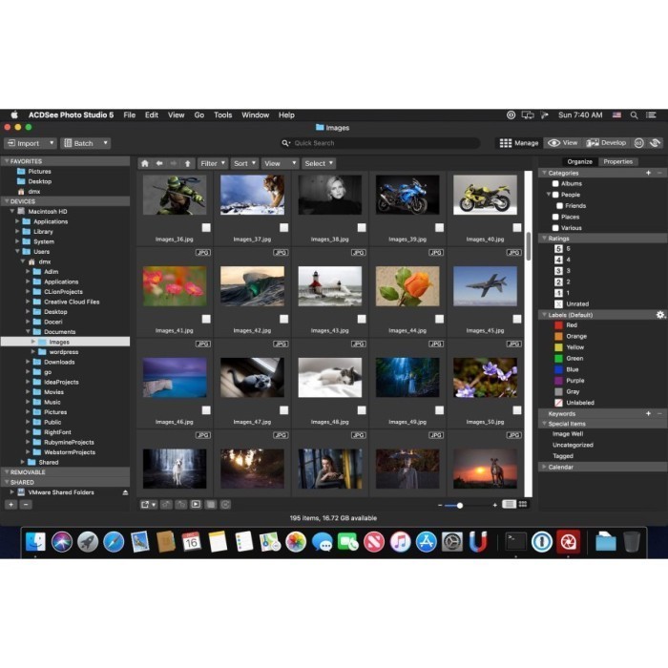
Task: Tick checkbox for Images_43.jpg
Action: (362, 319)
